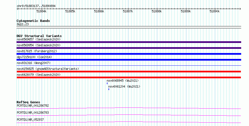Click the right arrowhead of the ruler
The height and width of the screenshot is (126, 249).
[240, 9]
